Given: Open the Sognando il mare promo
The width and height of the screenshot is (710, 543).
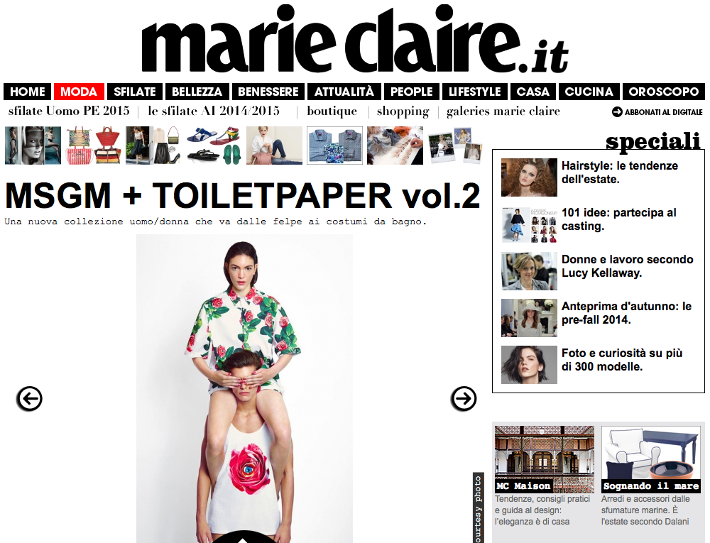Looking at the screenshot, I should pyautogui.click(x=650, y=459).
